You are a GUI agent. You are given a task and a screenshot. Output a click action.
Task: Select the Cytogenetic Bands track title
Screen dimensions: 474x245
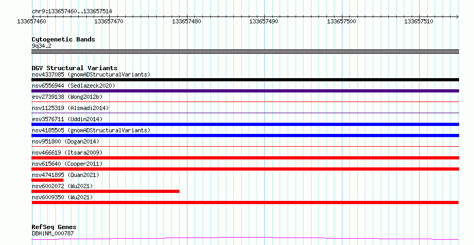click(63, 39)
